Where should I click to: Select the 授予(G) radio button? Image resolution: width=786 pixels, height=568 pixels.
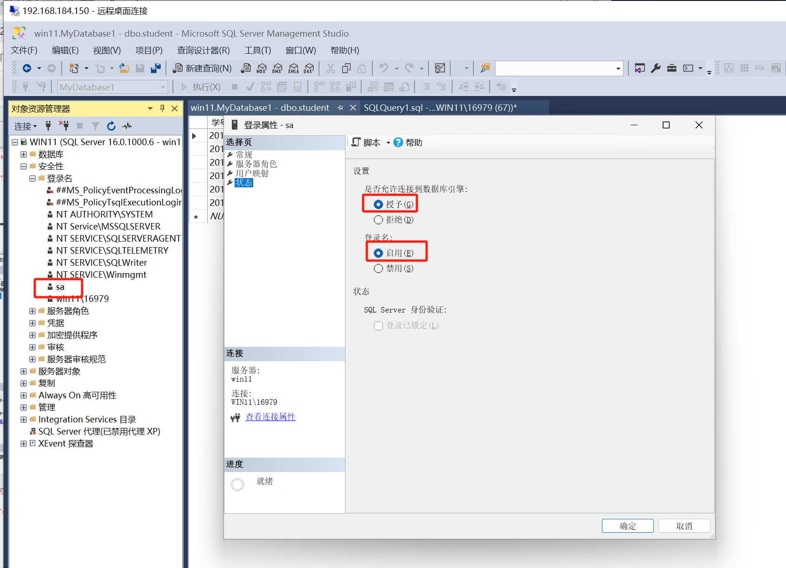coord(378,204)
